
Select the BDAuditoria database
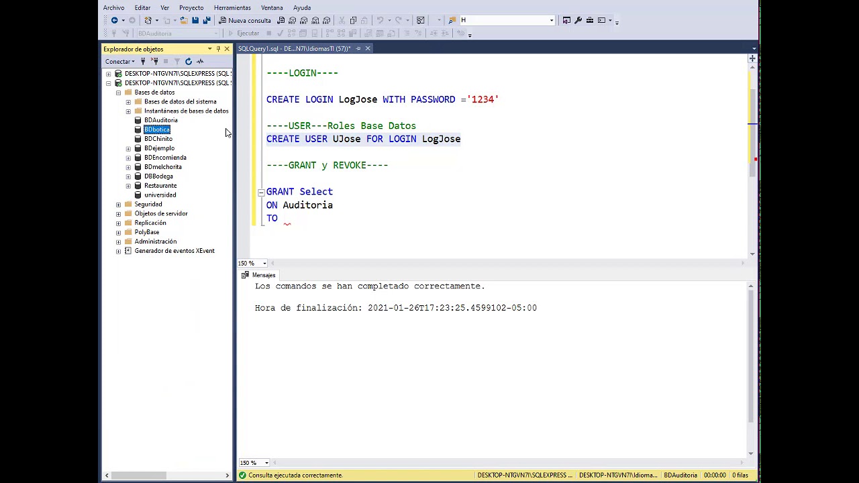pyautogui.click(x=161, y=120)
